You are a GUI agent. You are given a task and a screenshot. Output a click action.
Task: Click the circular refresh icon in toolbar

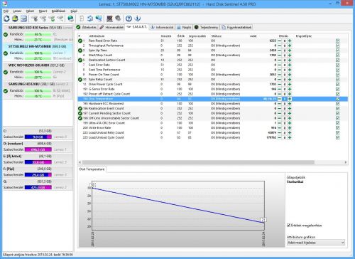pyautogui.click(x=6, y=18)
